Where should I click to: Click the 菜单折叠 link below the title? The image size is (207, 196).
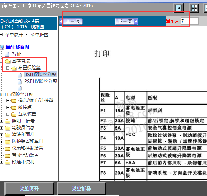(39, 35)
